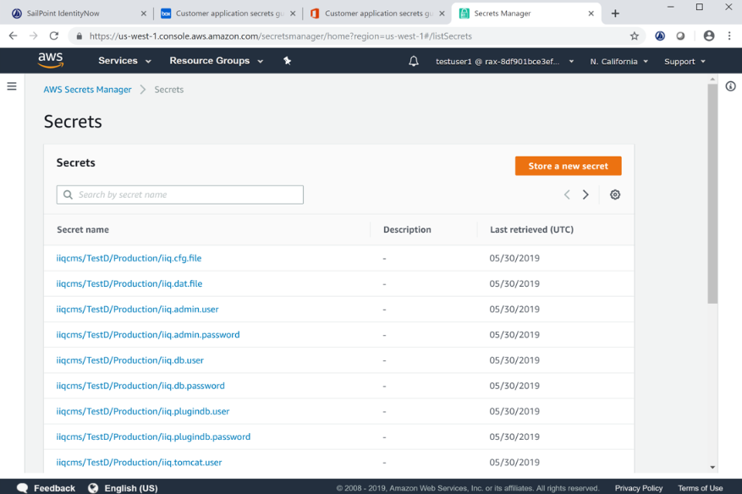Open the N. California region dropdown

tap(619, 62)
